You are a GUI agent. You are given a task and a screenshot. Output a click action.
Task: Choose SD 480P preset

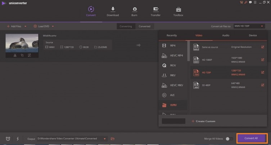229,85
